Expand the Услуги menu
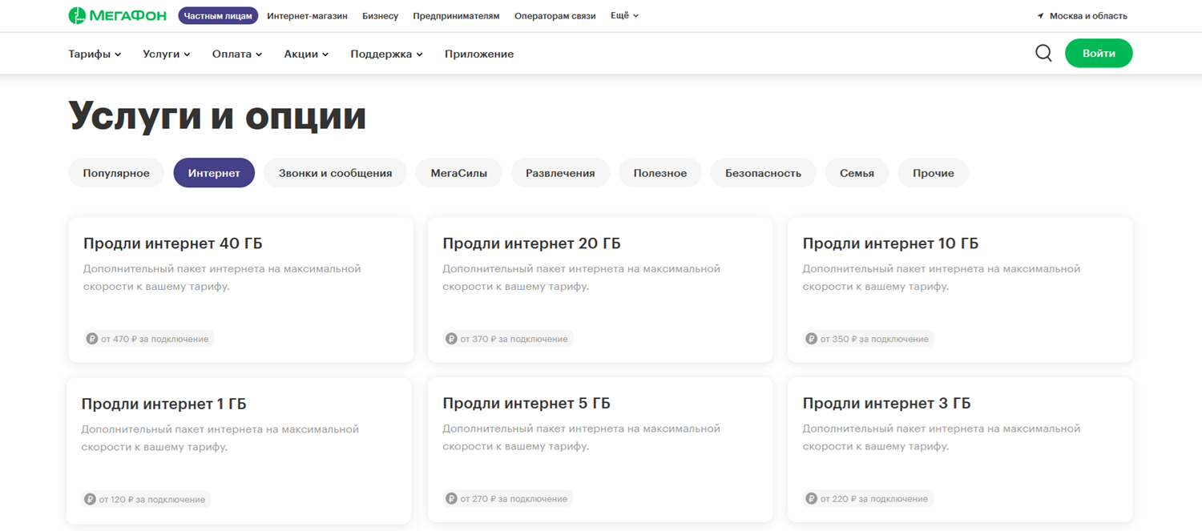1202x531 pixels. pos(167,54)
